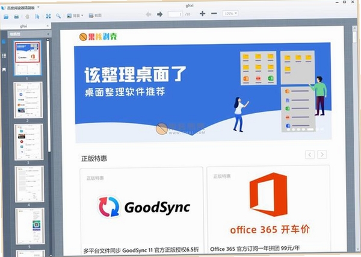Open the background color dropdown

(75, 16)
